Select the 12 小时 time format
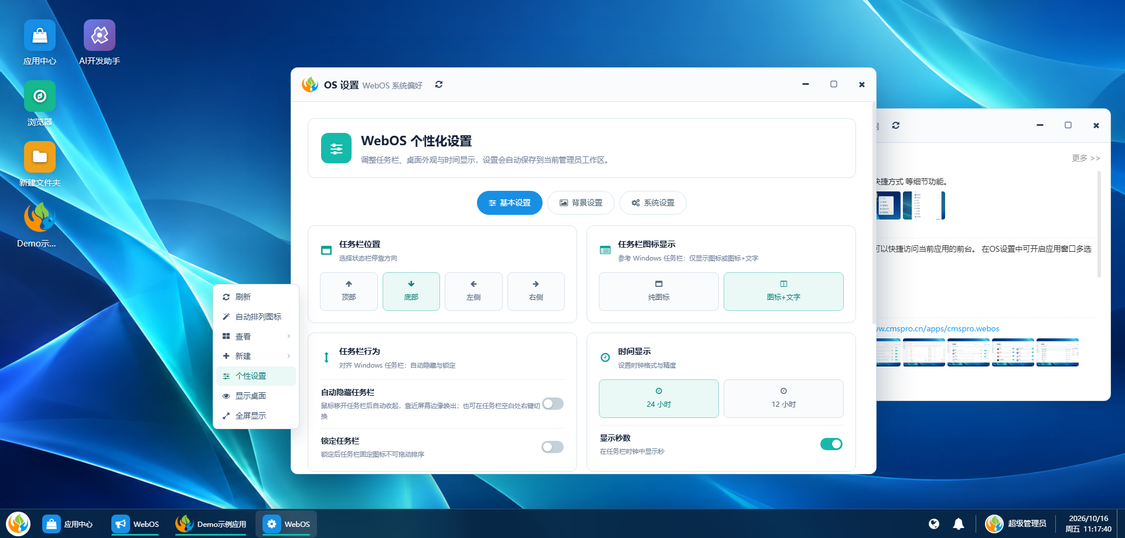This screenshot has width=1125, height=538. tap(783, 398)
